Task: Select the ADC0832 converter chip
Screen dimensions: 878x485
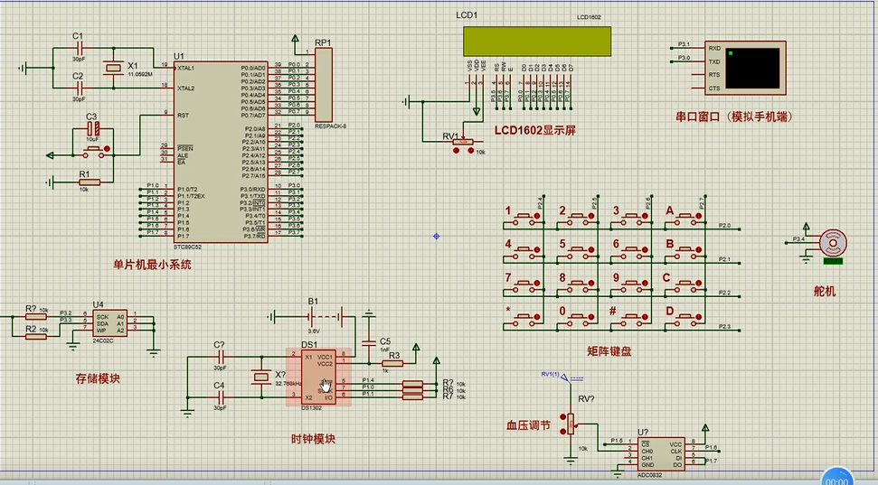Action: (663, 452)
